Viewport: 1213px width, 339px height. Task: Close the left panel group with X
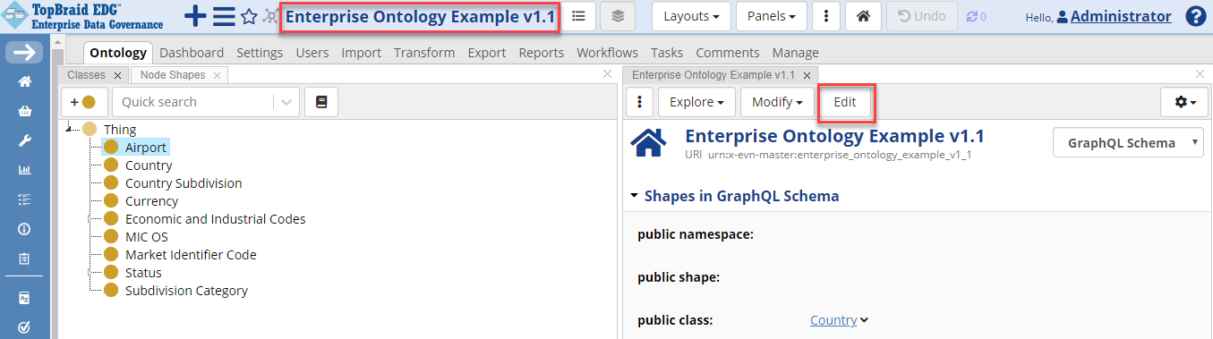click(x=607, y=74)
